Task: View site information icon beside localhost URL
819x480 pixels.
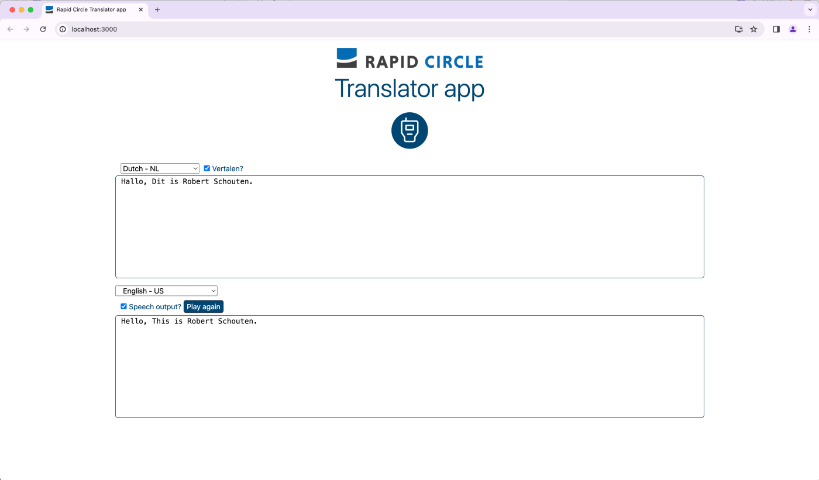Action: (63, 29)
